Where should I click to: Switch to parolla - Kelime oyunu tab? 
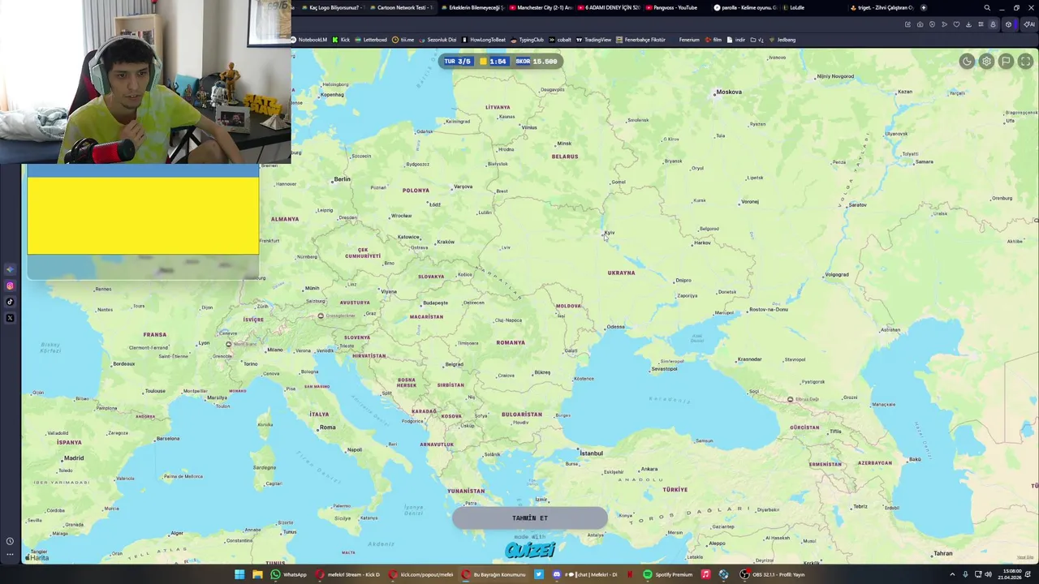coord(745,7)
